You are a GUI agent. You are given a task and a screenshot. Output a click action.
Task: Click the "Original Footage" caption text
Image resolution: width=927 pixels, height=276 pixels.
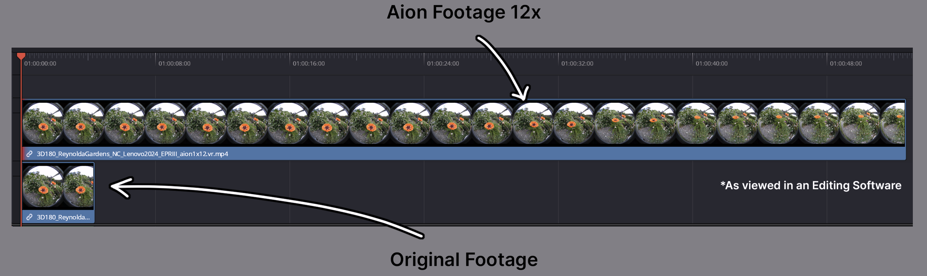(x=464, y=260)
